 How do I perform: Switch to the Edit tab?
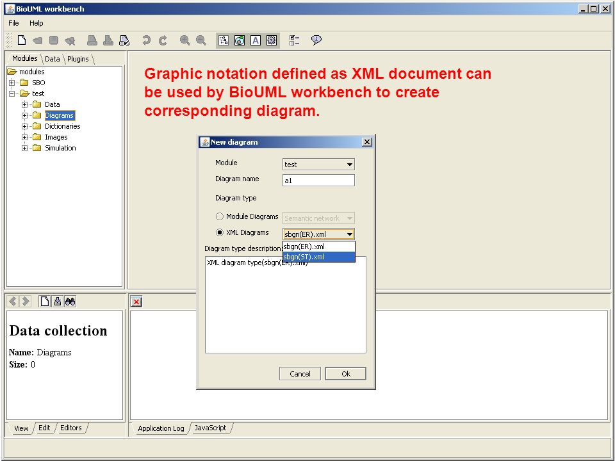(x=44, y=428)
